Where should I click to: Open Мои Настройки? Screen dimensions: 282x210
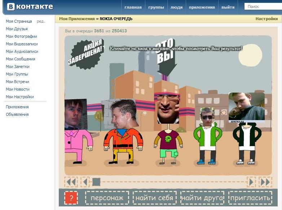point(20,97)
